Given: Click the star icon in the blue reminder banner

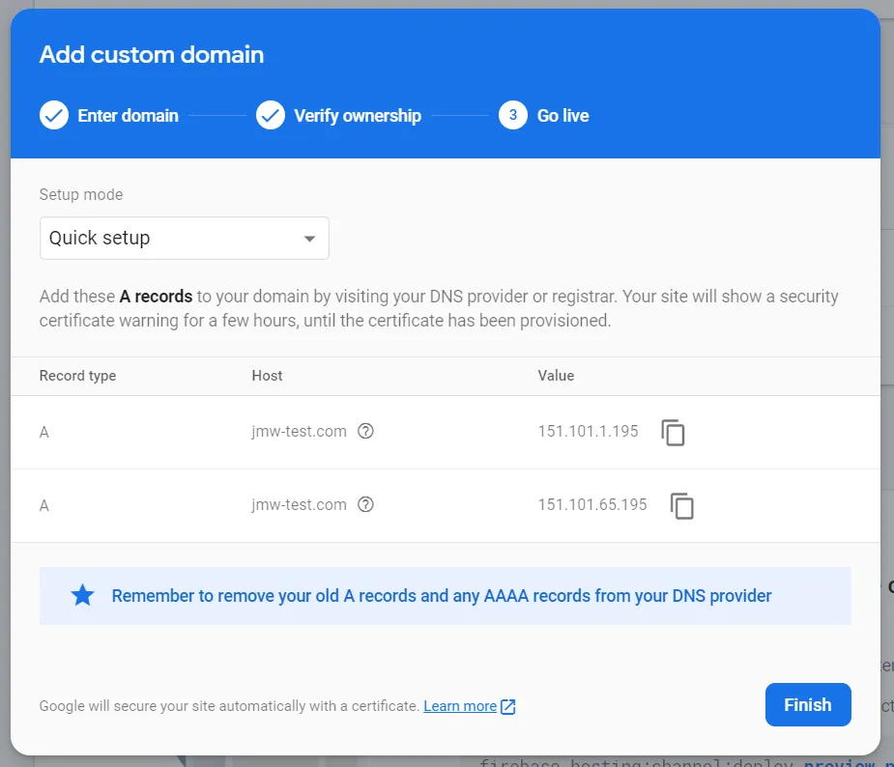Looking at the screenshot, I should tap(82, 595).
